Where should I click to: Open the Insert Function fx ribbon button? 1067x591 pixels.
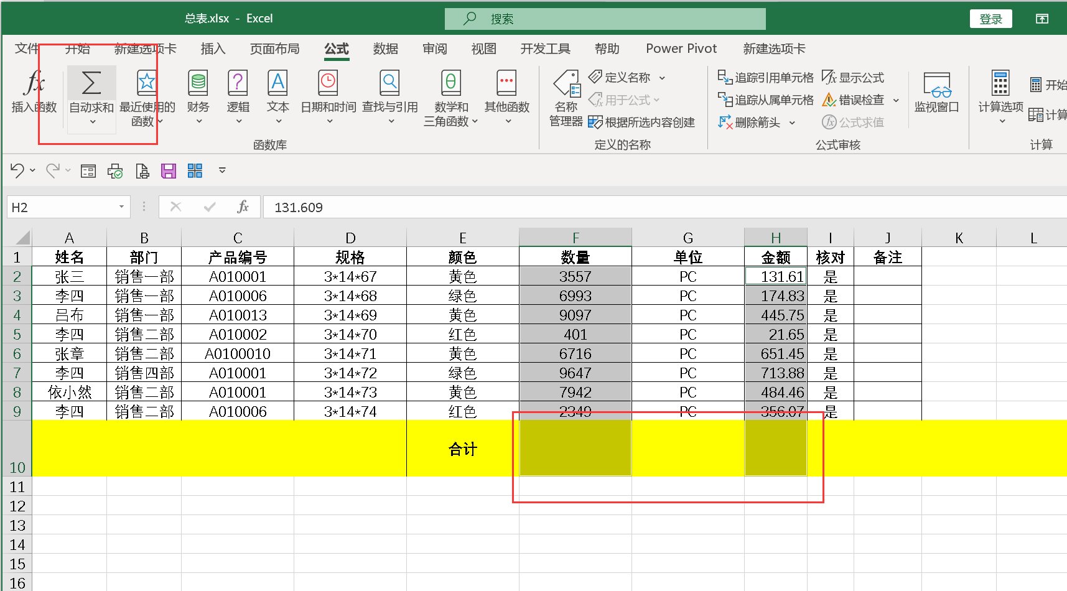[x=34, y=83]
